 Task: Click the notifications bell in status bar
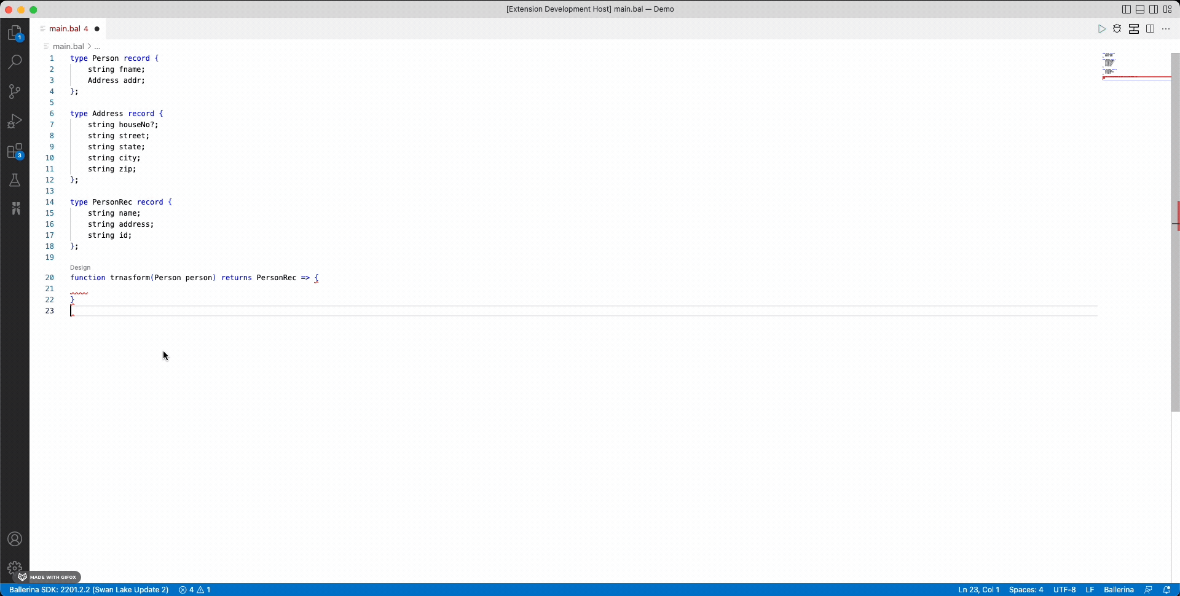point(1166,590)
